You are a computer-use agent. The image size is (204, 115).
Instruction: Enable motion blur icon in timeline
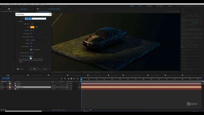tap(74, 79)
